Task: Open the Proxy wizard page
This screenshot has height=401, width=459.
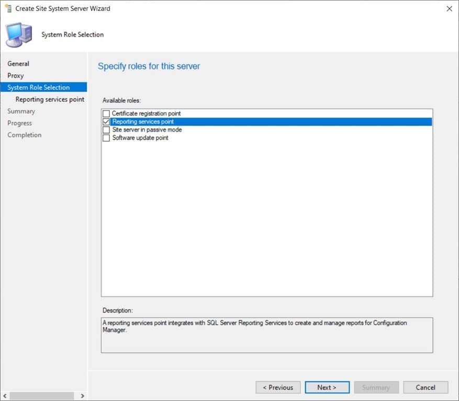Action: [x=15, y=75]
